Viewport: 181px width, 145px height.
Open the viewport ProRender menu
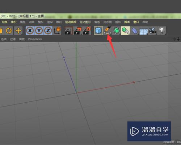click(x=35, y=39)
